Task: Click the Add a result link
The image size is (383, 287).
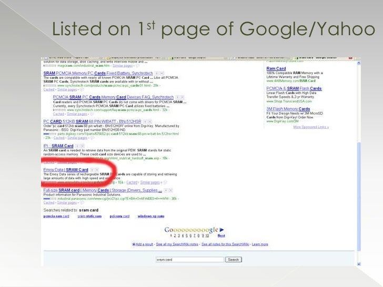Action: pos(144,244)
